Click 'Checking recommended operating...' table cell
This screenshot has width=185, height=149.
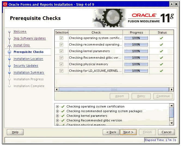[x=95, y=44]
